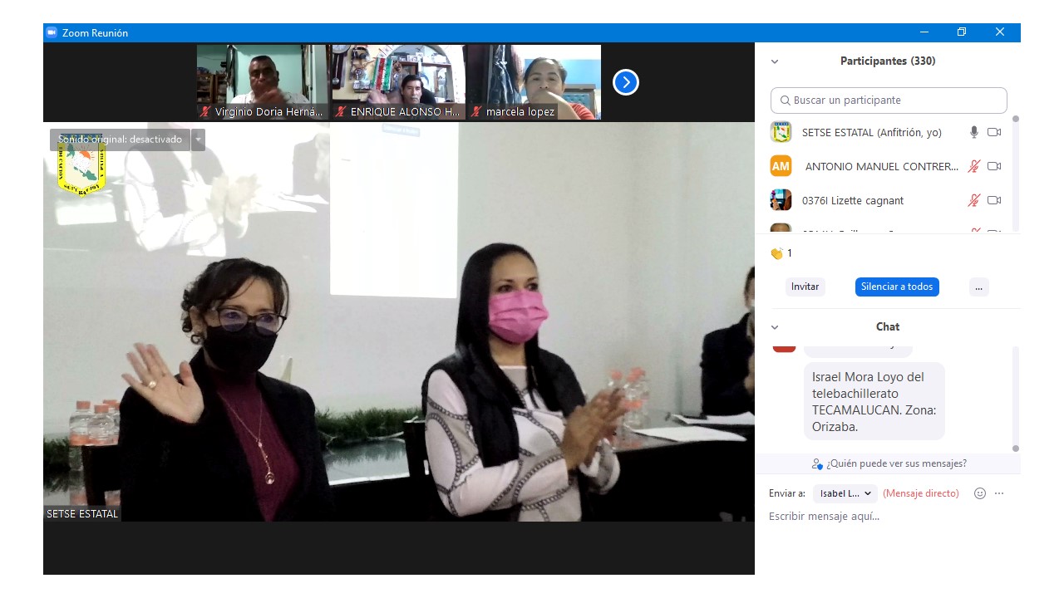
Task: Toggle SETSE ESTATAL microphone in participants list
Action: 973,132
